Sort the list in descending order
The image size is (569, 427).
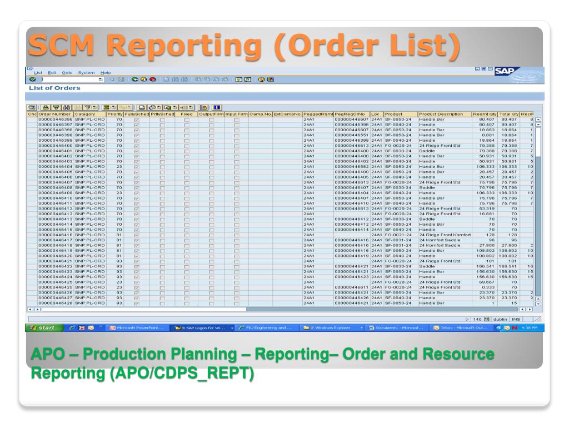click(56, 107)
